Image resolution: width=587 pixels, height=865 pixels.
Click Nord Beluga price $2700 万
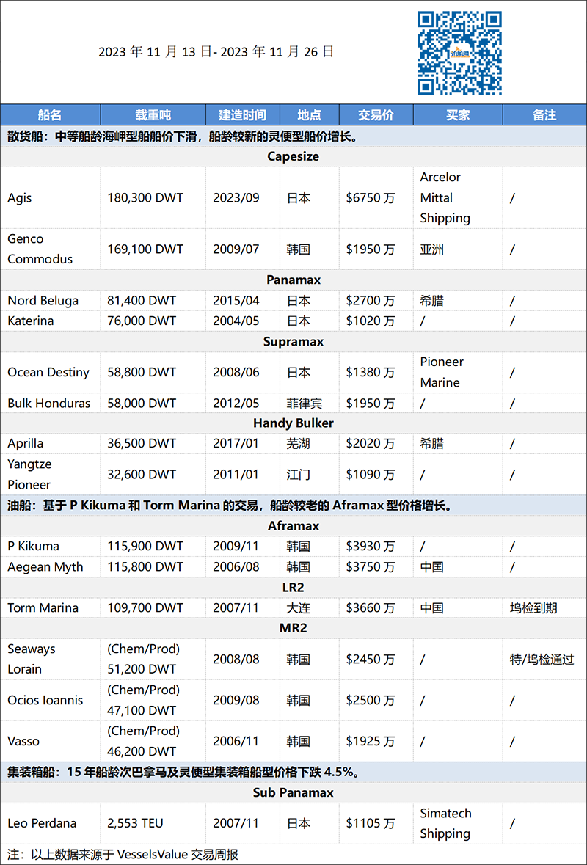click(371, 301)
